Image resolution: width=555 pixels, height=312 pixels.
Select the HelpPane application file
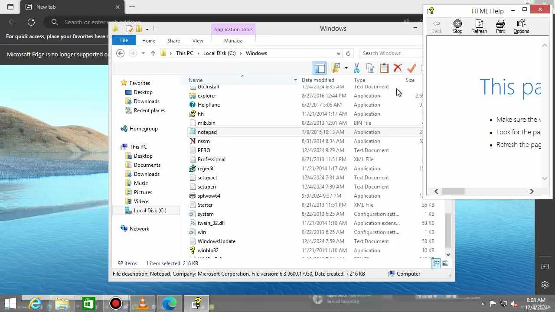209,105
